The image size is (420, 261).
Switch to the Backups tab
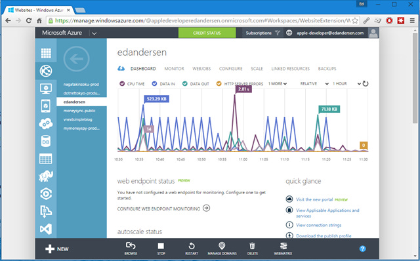tap(327, 69)
